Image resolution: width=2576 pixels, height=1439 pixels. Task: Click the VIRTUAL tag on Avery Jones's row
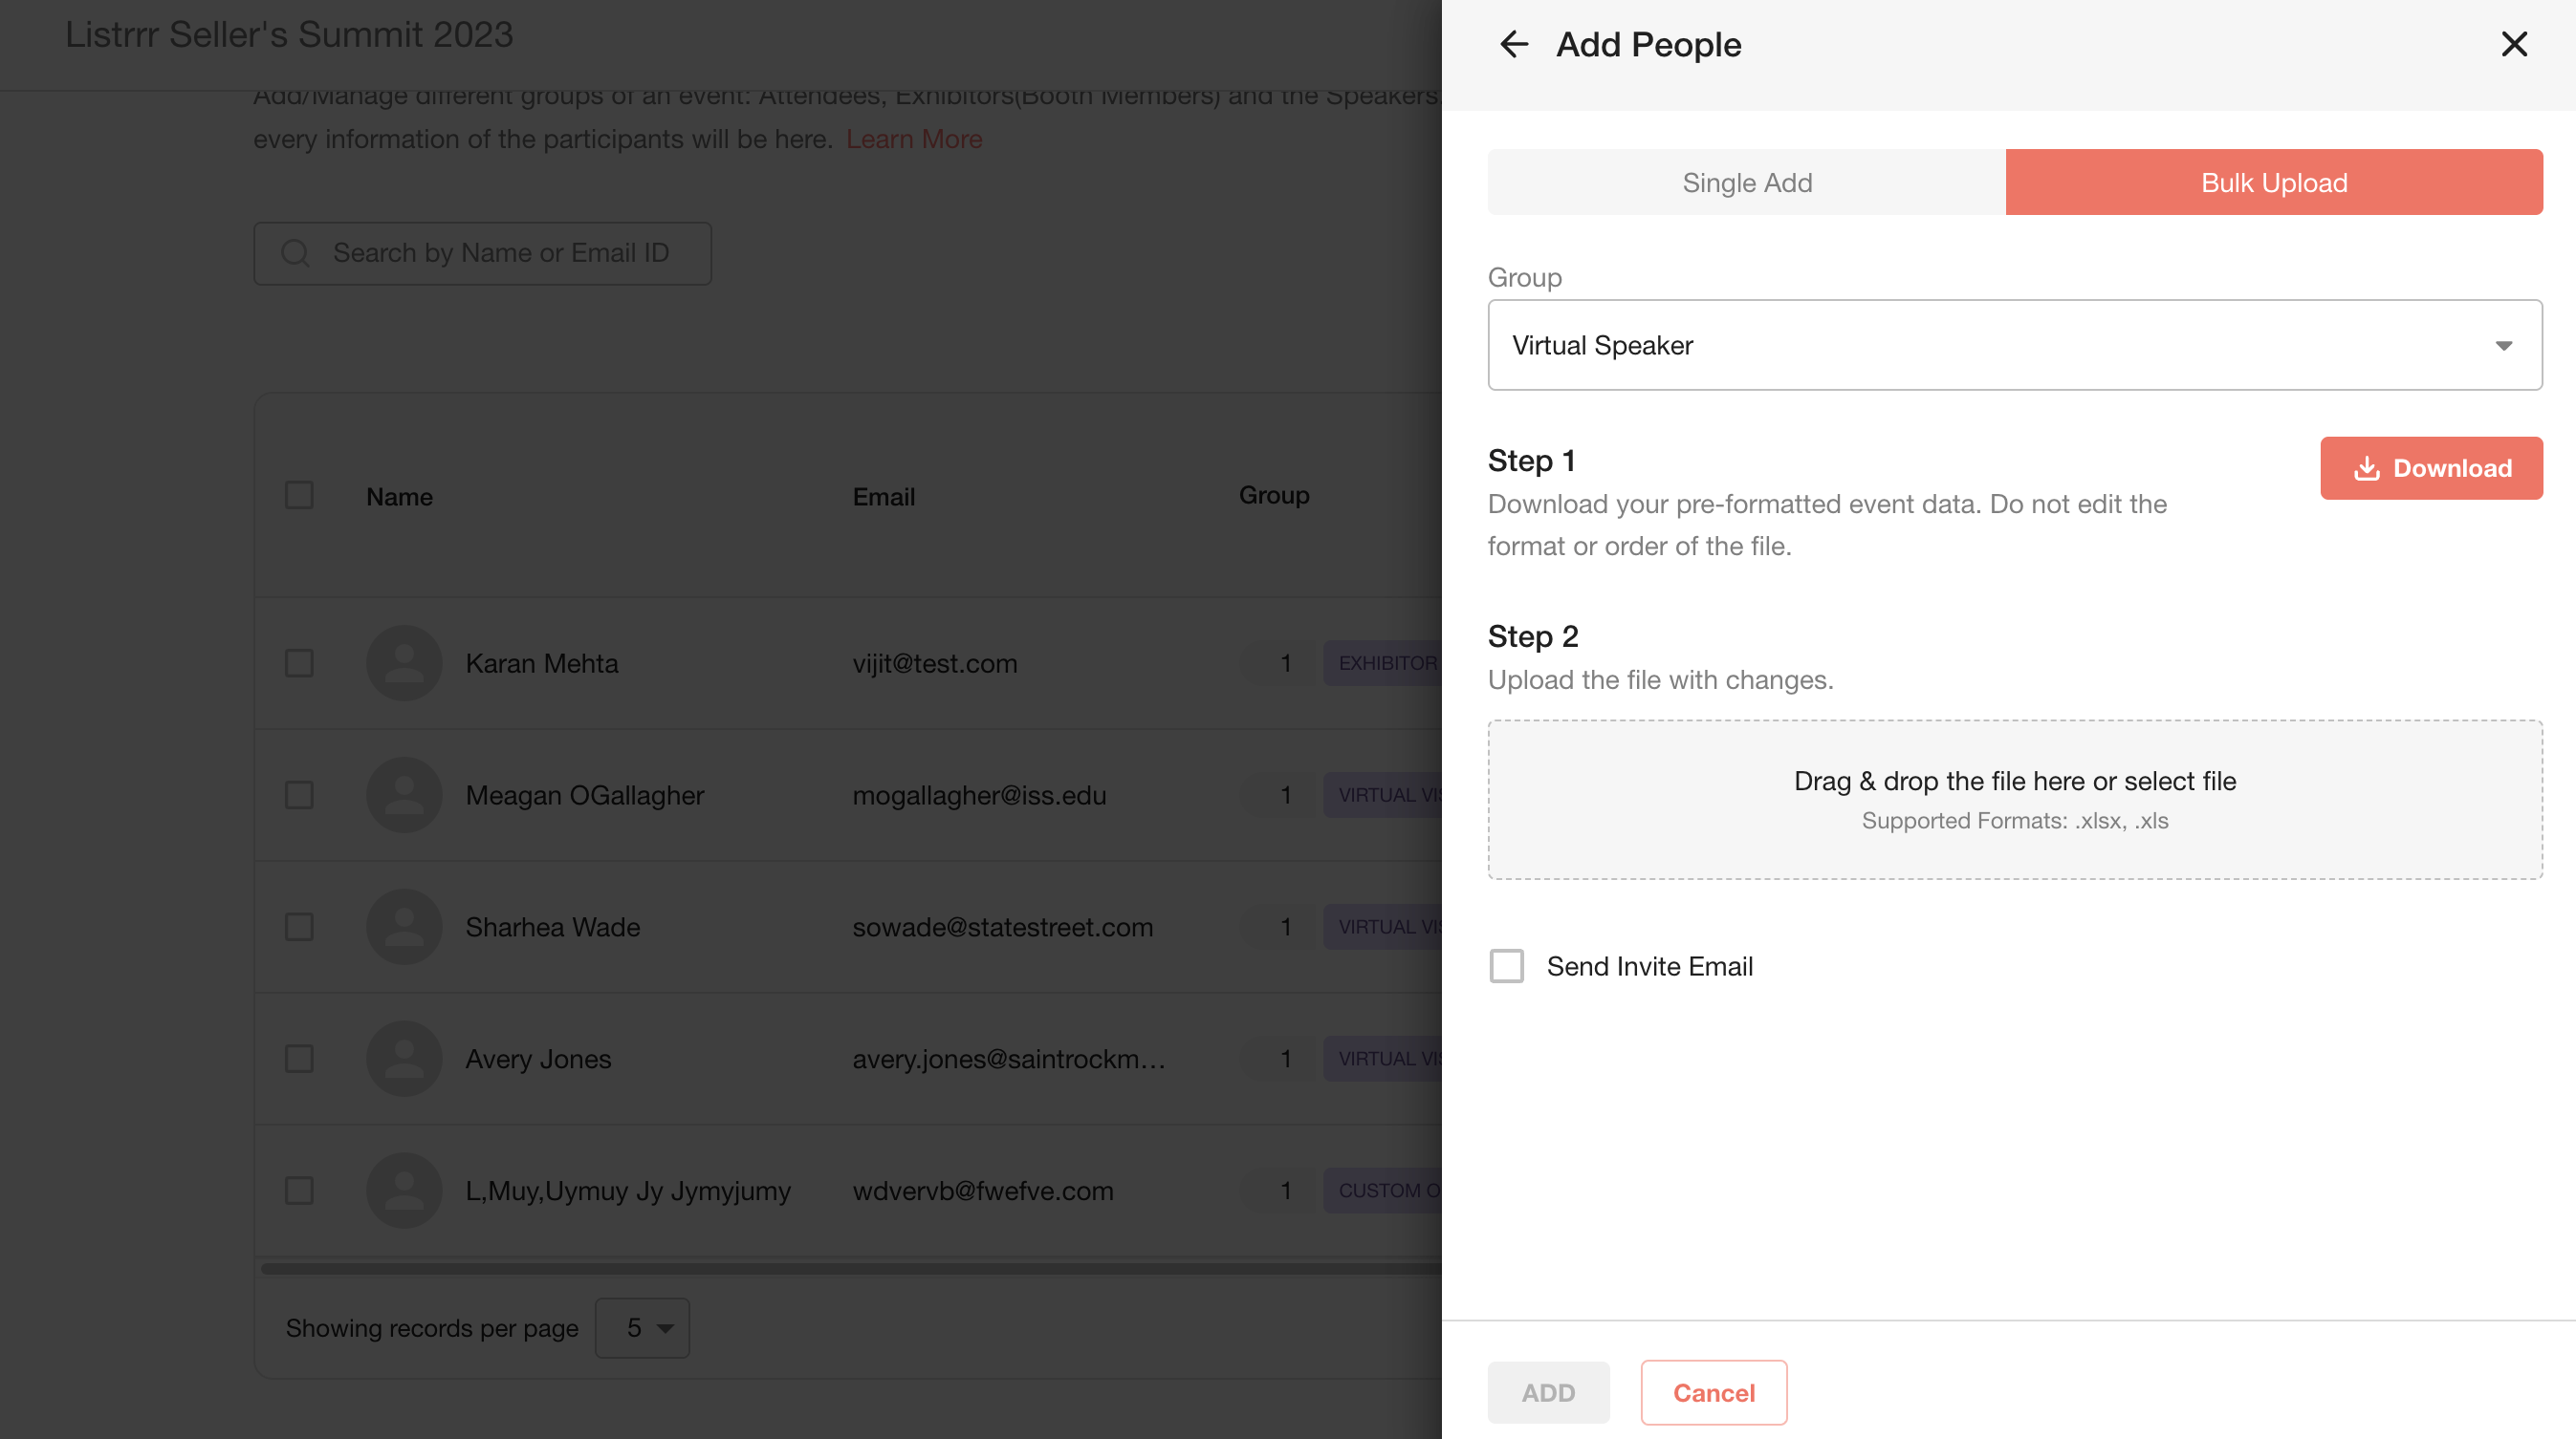pyautogui.click(x=1383, y=1059)
